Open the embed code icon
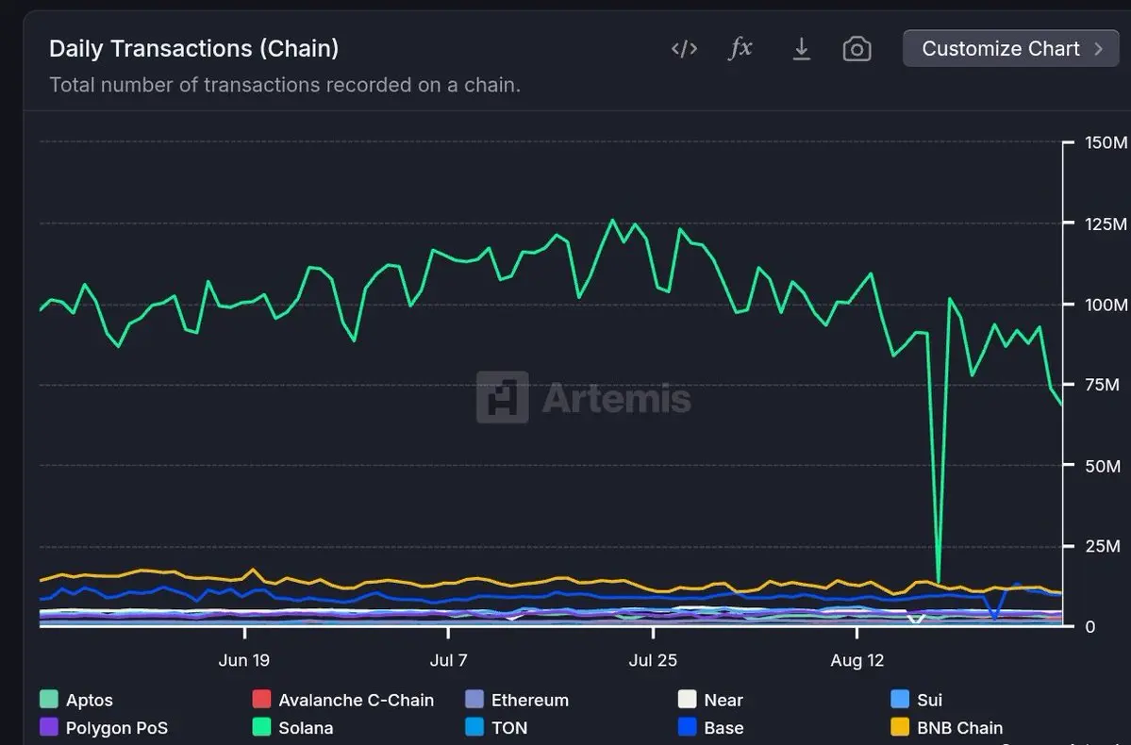 pyautogui.click(x=684, y=49)
